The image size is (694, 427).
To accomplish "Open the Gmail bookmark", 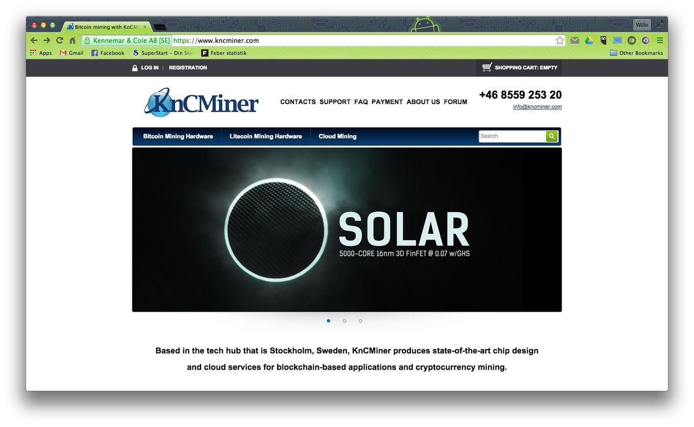I will coord(72,53).
